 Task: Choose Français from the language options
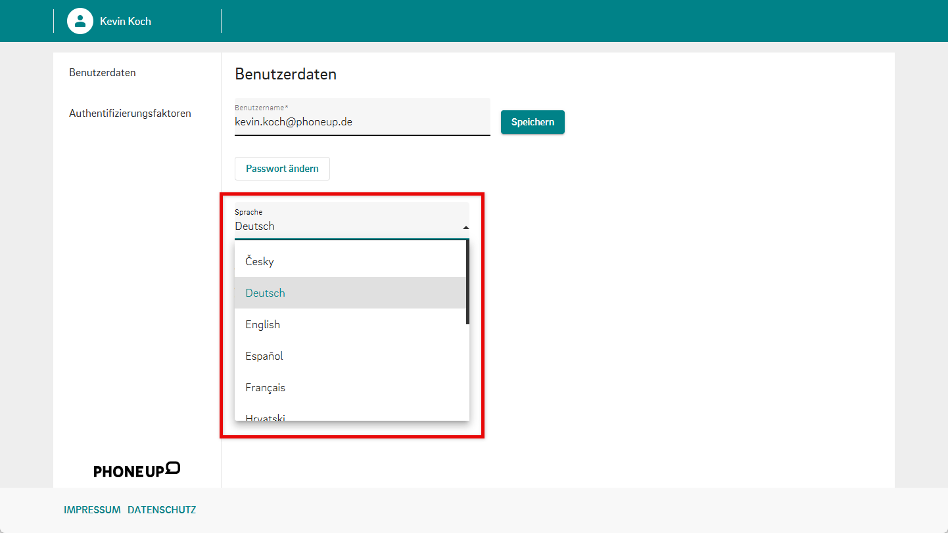point(266,387)
